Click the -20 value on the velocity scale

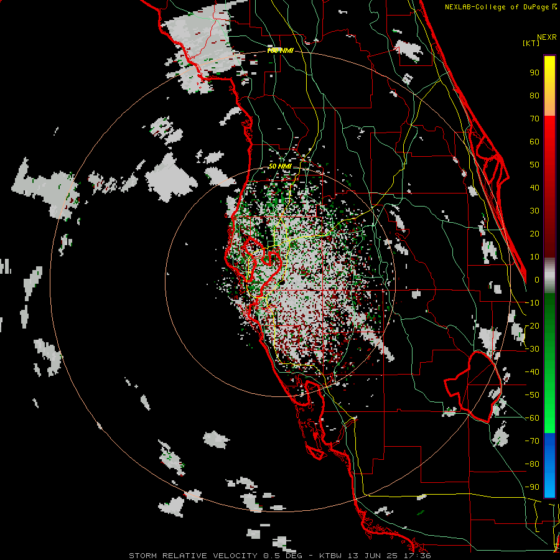[532, 325]
